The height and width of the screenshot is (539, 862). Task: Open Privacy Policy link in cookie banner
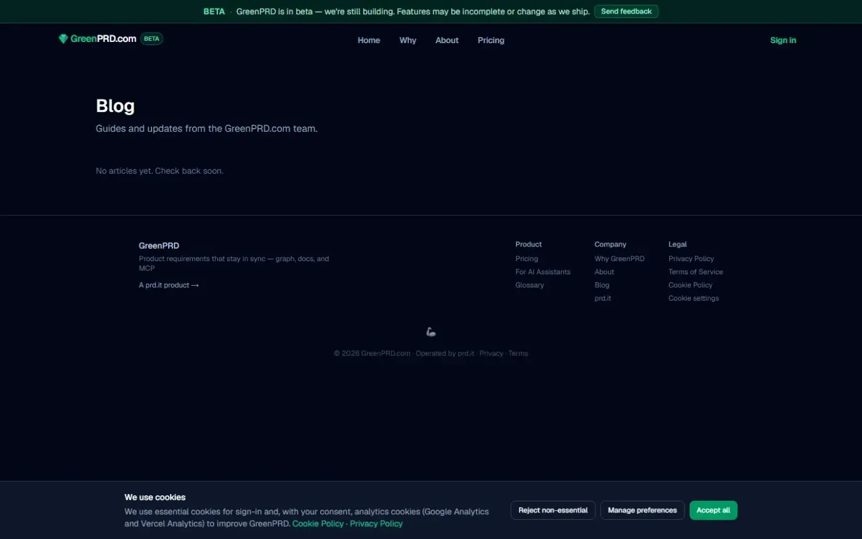[376, 524]
